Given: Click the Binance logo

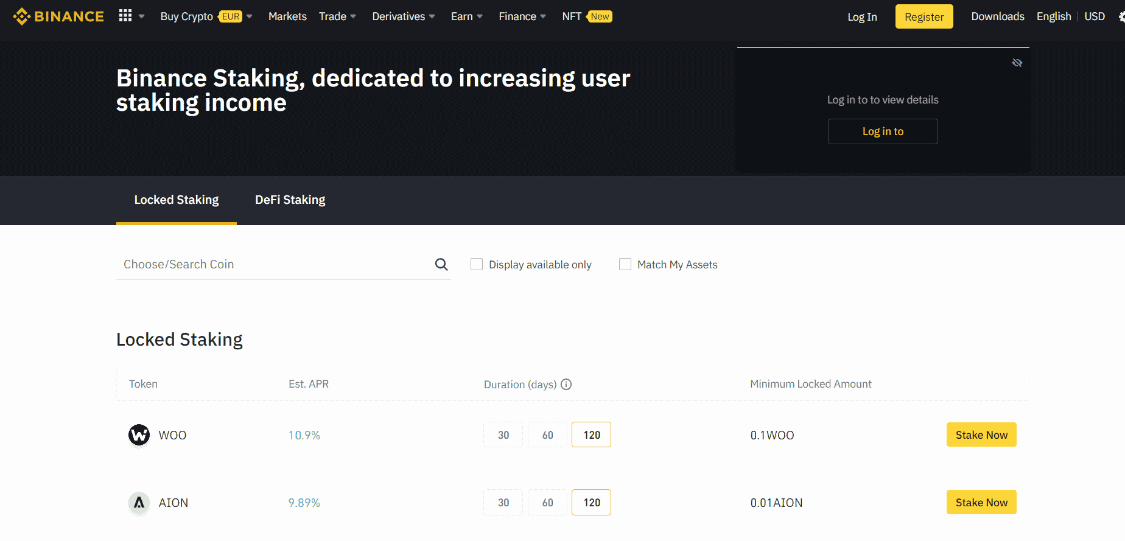Looking at the screenshot, I should pos(58,16).
